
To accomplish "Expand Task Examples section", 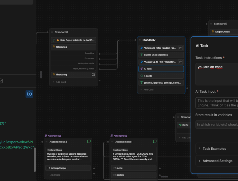I will point(217,148).
